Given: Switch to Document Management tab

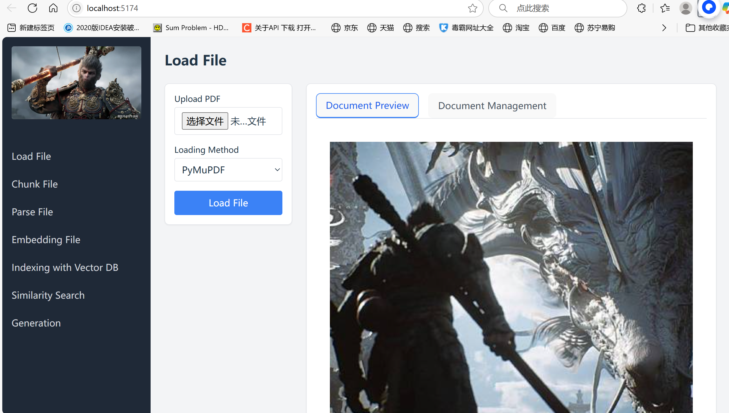Looking at the screenshot, I should click(x=492, y=106).
